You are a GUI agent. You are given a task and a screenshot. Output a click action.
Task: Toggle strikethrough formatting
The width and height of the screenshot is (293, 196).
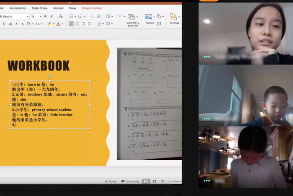[10, 24]
